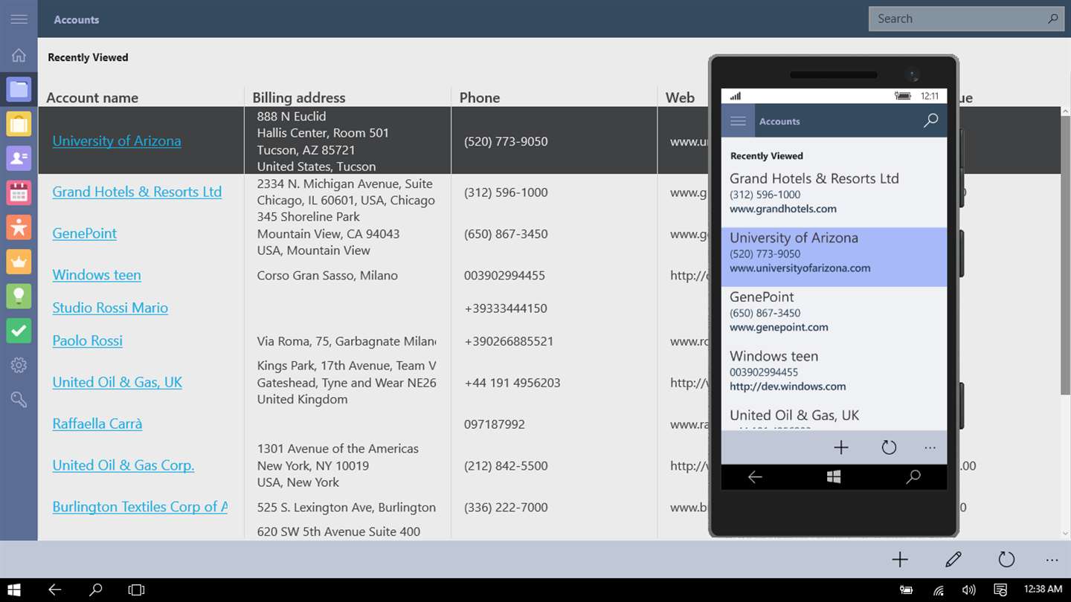This screenshot has width=1071, height=602.
Task: Refresh list with bottom circular arrow
Action: pyautogui.click(x=1006, y=560)
